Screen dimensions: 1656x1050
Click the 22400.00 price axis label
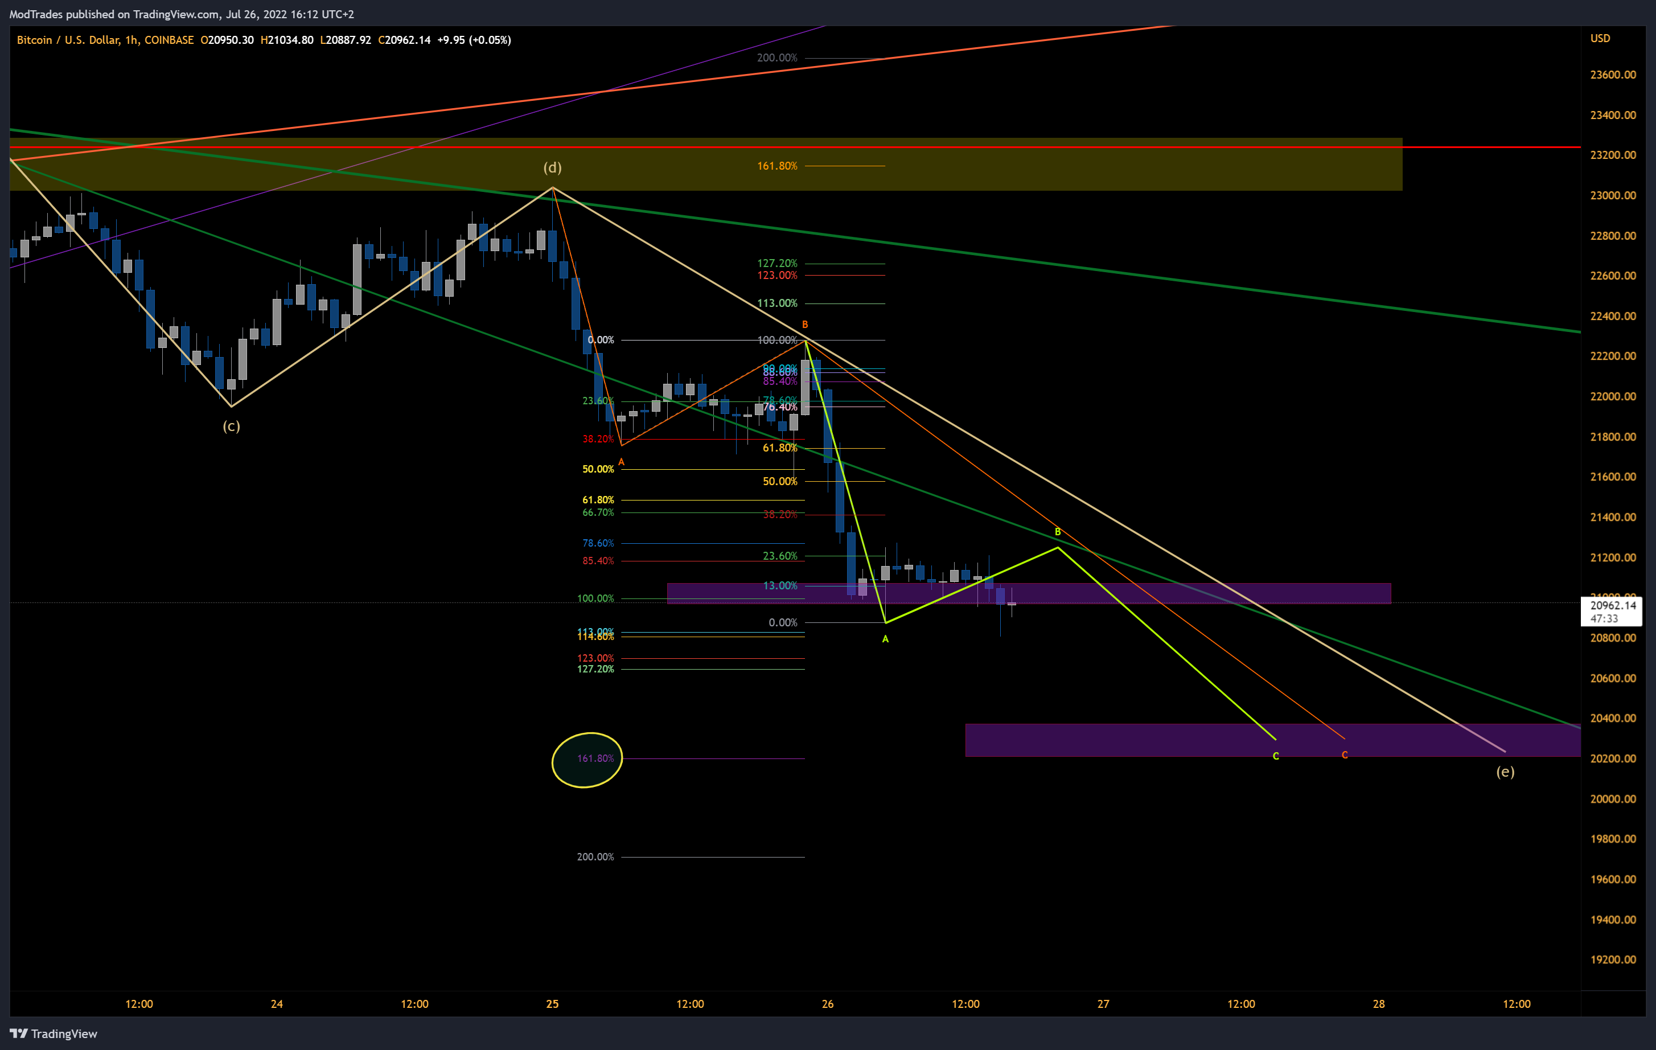[1613, 316]
